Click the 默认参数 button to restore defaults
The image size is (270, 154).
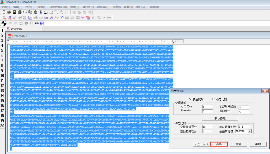click(220, 118)
